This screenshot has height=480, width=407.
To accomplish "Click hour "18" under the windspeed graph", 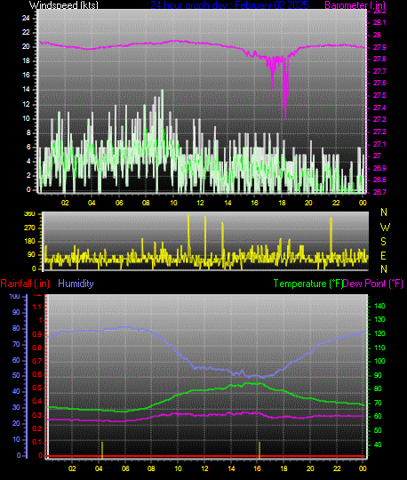I will (282, 203).
